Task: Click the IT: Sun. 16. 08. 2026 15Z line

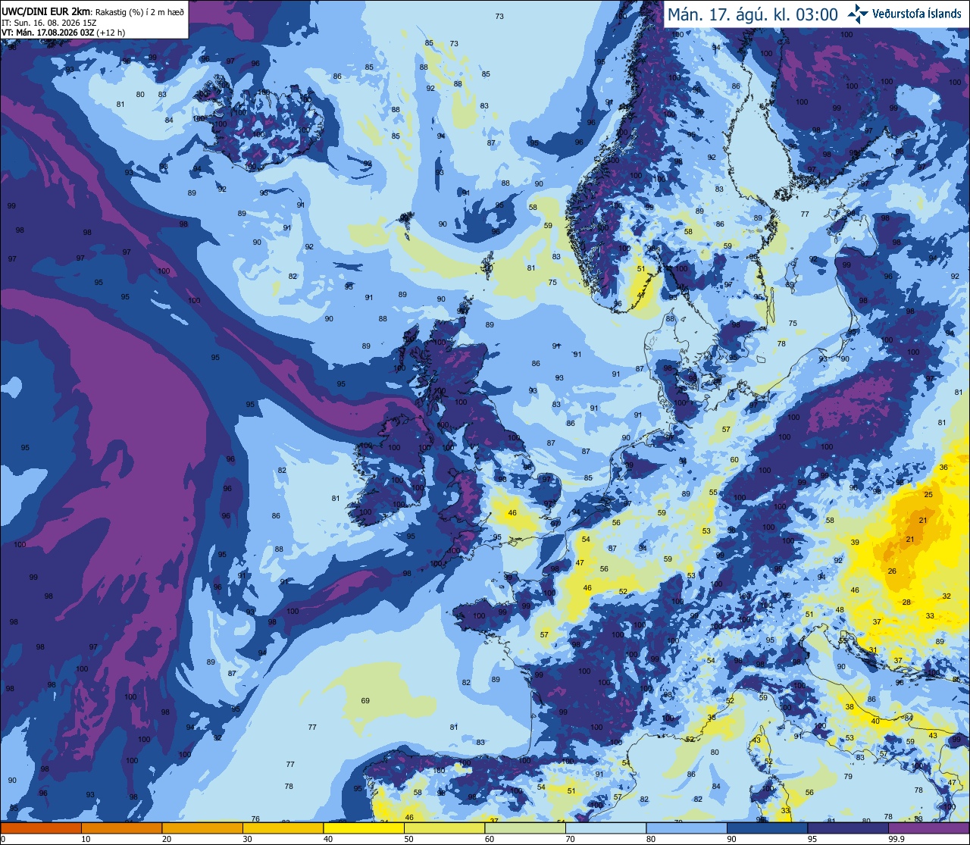Action: pyautogui.click(x=48, y=23)
